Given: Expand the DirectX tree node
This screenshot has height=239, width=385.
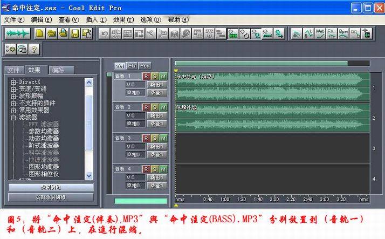Looking at the screenshot, I should (13, 82).
